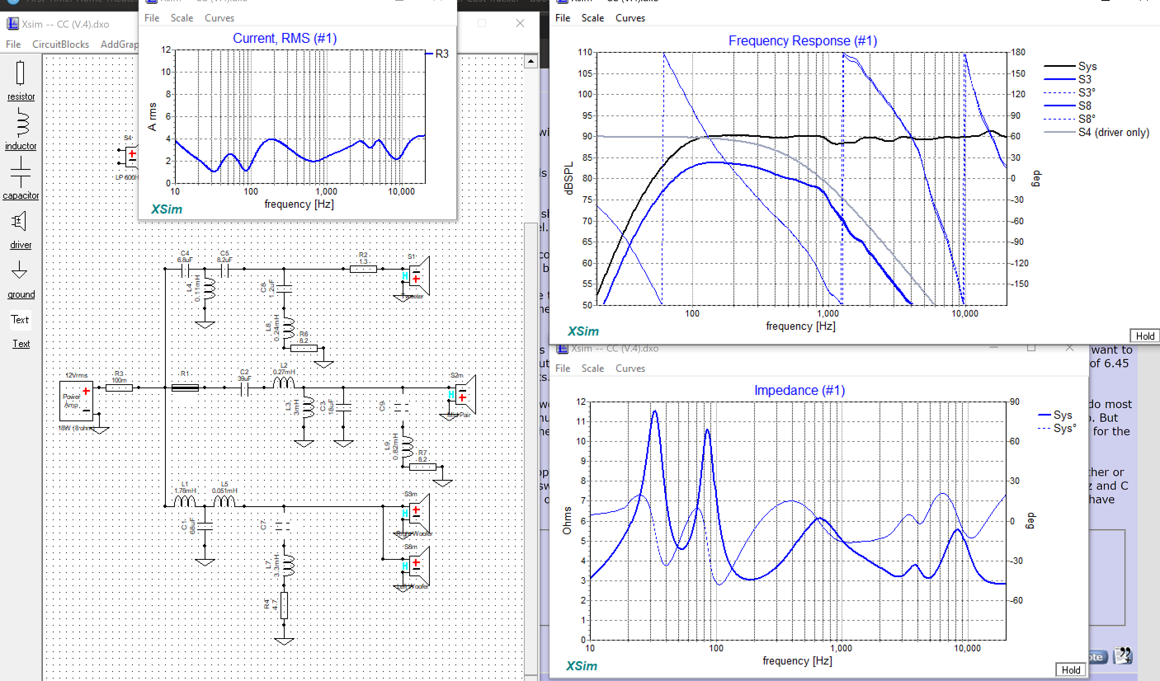
Task: Click Hold button in Frequency Response window
Action: (1145, 336)
